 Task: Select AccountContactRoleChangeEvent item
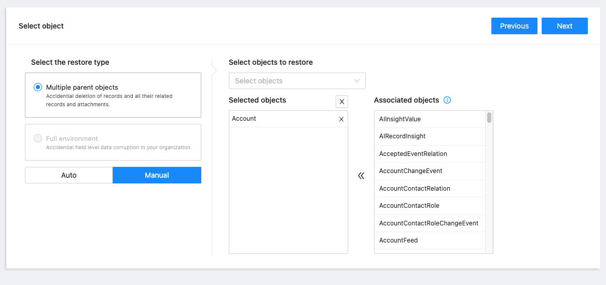tap(429, 223)
